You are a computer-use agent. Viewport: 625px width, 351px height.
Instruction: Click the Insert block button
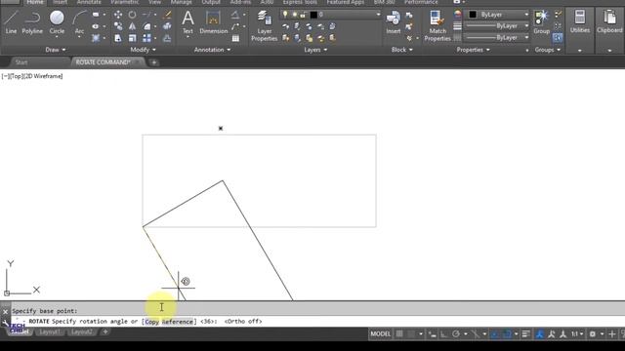pyautogui.click(x=393, y=22)
